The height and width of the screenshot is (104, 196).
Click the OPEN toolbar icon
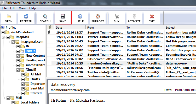tap(9, 16)
